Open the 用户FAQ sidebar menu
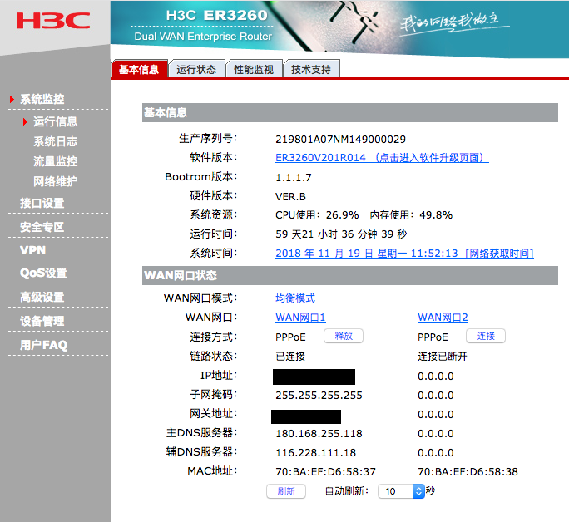The width and height of the screenshot is (569, 522). (44, 345)
